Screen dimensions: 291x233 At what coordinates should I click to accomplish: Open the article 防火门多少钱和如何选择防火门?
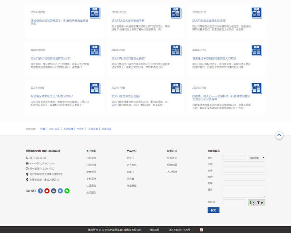(51, 58)
